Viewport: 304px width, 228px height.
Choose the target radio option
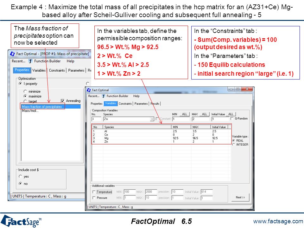(25, 101)
